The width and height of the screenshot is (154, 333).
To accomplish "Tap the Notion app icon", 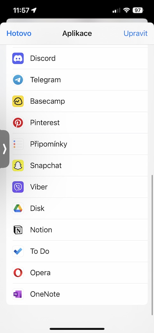I will pos(18,230).
